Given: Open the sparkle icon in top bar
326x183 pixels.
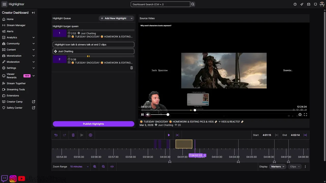Looking at the screenshot, I should pos(302,4).
